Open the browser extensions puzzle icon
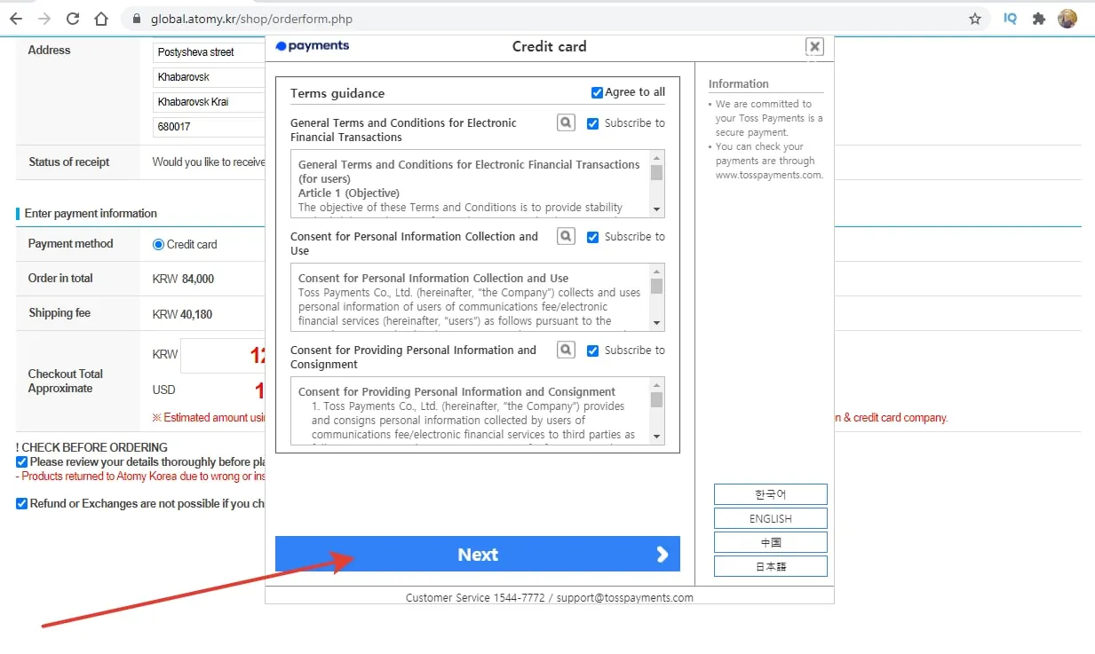Image resolution: width=1095 pixels, height=654 pixels. 1038,19
